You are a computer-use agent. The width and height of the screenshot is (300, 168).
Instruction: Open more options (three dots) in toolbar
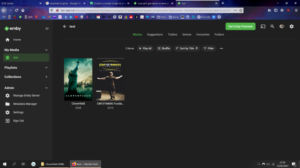tap(221, 48)
